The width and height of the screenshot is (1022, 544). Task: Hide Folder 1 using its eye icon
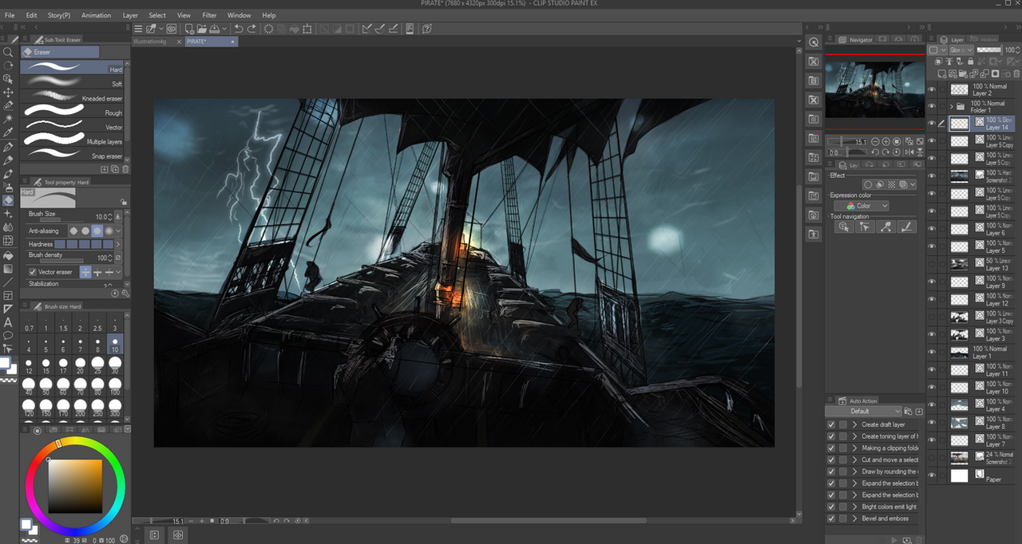931,107
